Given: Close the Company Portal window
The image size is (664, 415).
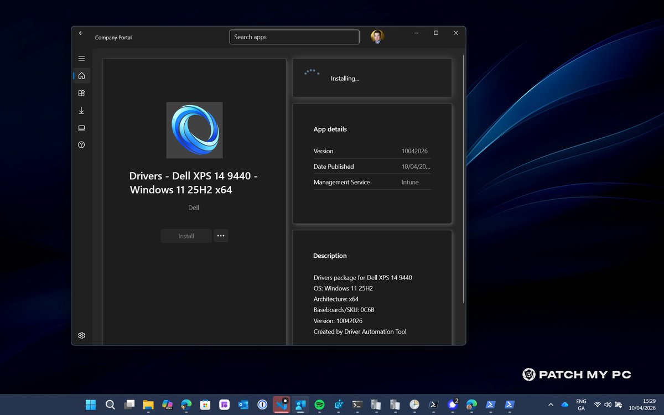Looking at the screenshot, I should click(456, 33).
